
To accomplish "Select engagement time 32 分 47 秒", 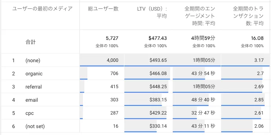I will (203, 113).
